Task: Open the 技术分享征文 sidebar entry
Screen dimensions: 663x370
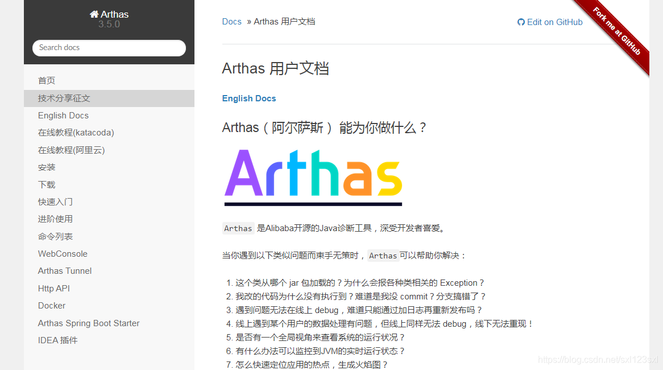Action: [63, 98]
